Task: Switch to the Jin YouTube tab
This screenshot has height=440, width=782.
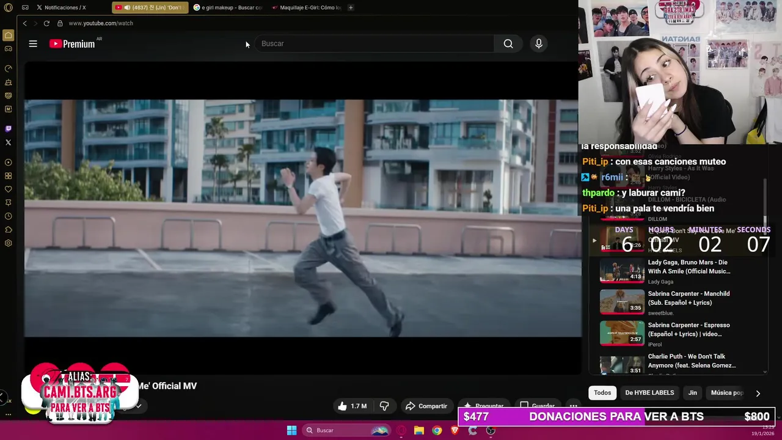Action: pos(150,7)
